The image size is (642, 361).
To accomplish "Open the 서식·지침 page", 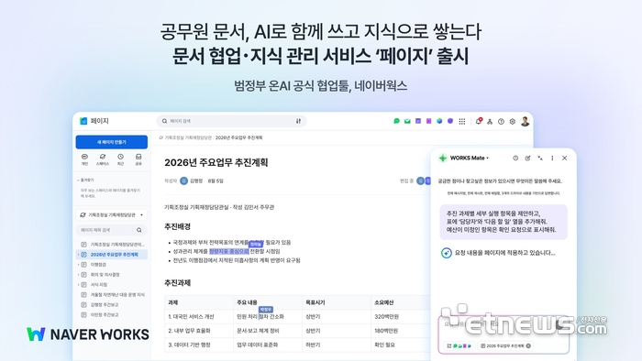I will click(99, 285).
